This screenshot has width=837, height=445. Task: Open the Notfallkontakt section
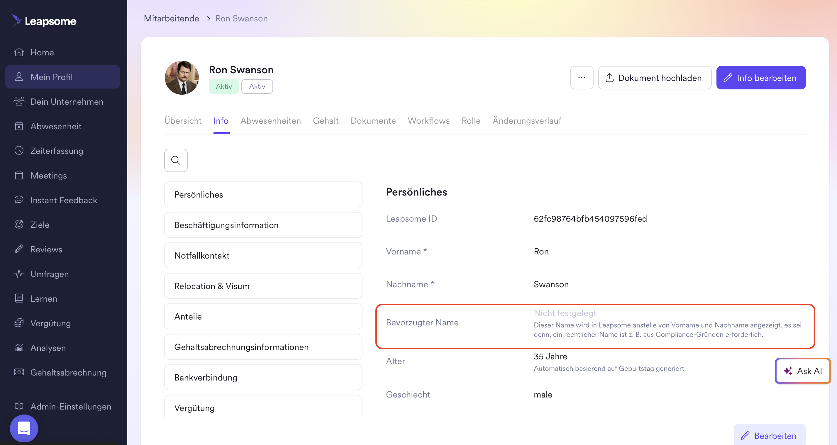[x=263, y=255]
